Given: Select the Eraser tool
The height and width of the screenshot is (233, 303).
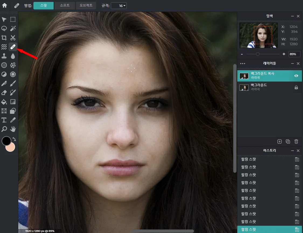Looking at the screenshot, I should [4, 93].
